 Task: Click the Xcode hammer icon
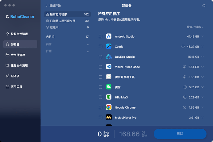(109, 47)
